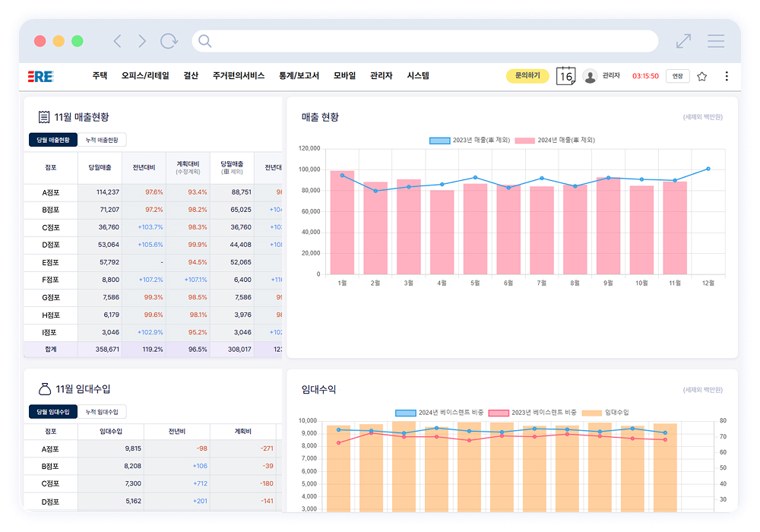Click the 합계 total row label

pos(51,350)
